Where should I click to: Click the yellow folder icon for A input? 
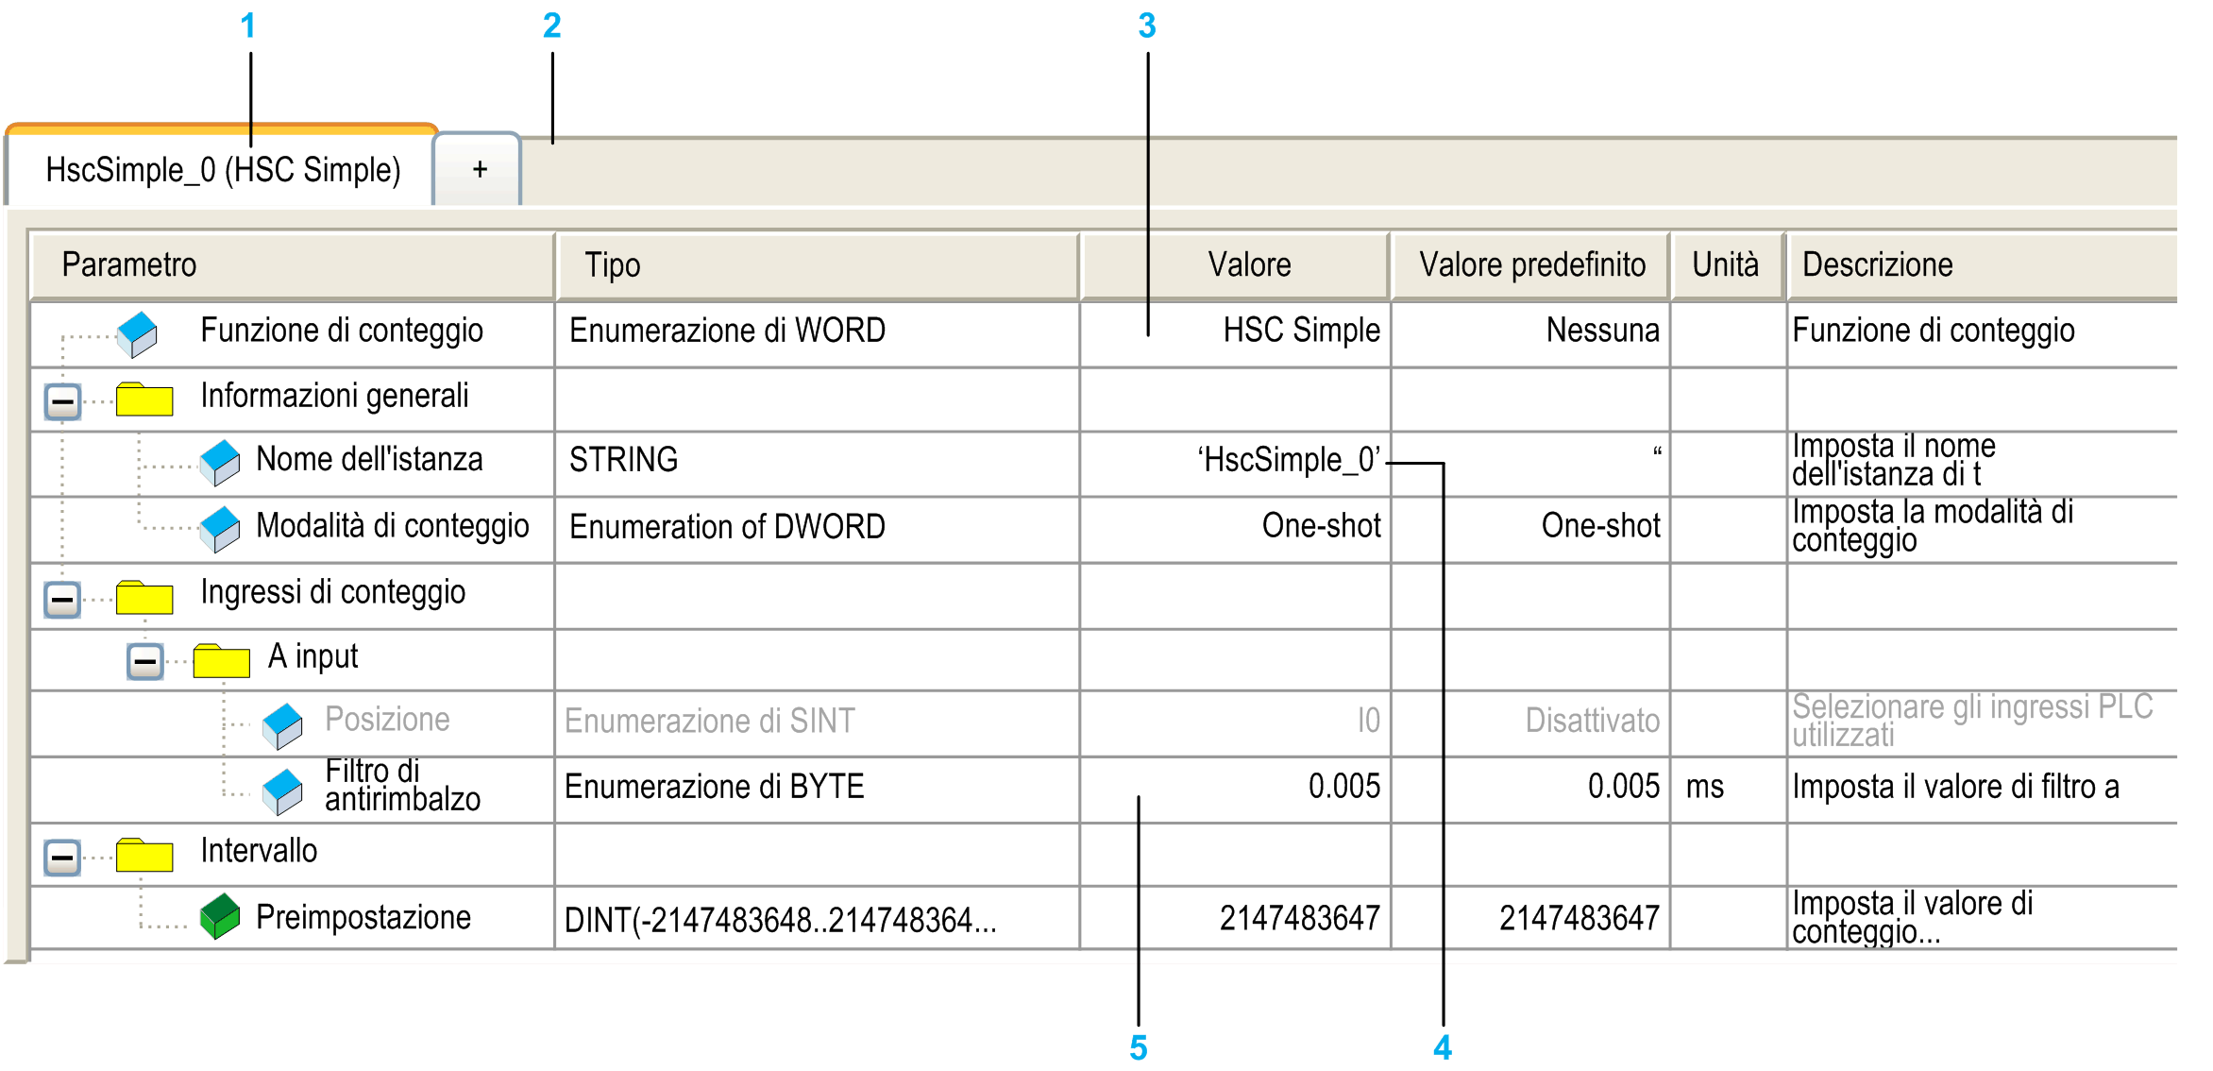tap(221, 660)
